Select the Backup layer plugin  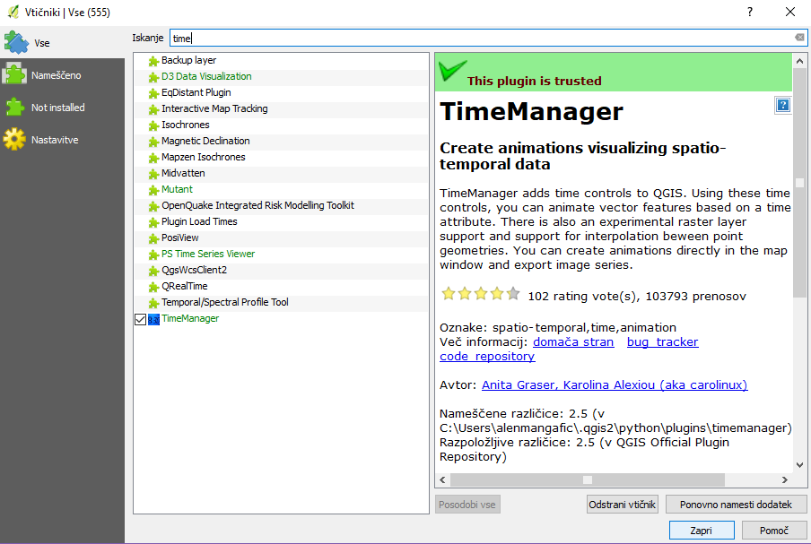pos(281,60)
